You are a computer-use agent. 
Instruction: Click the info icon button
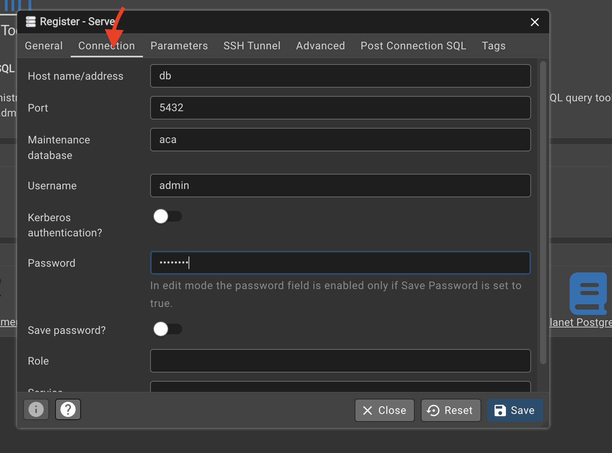[36, 409]
